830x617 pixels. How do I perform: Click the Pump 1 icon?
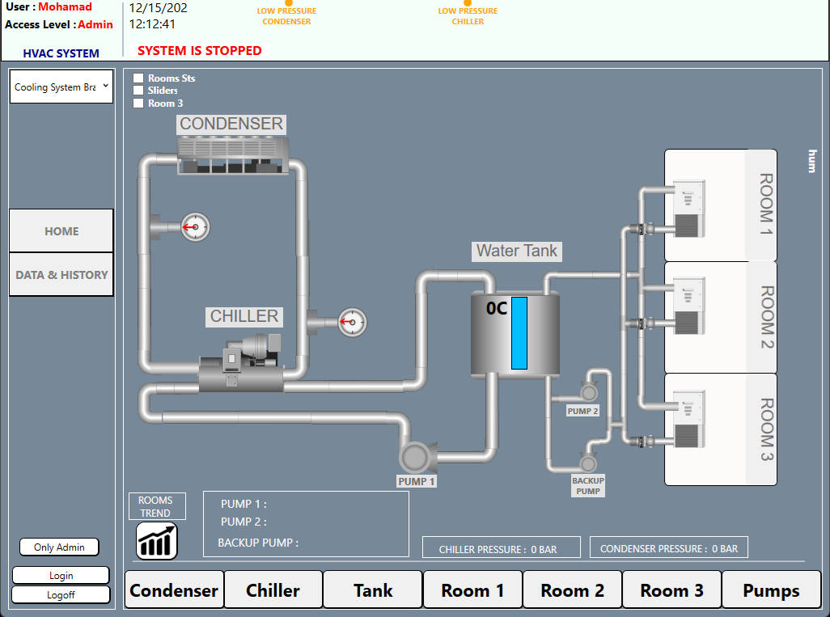click(x=417, y=457)
